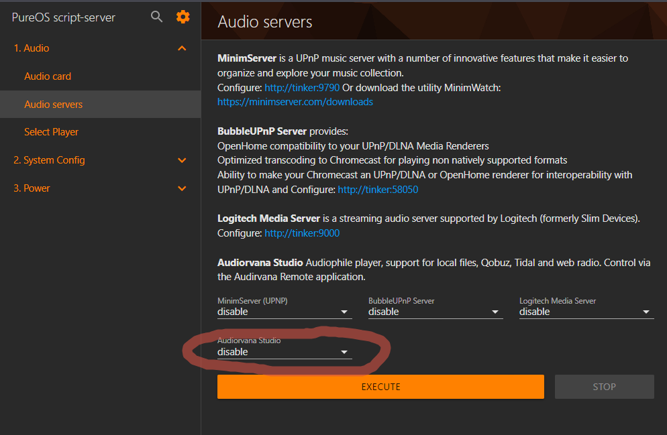Open the BubbleUPnP Server dropdown

pyautogui.click(x=435, y=312)
